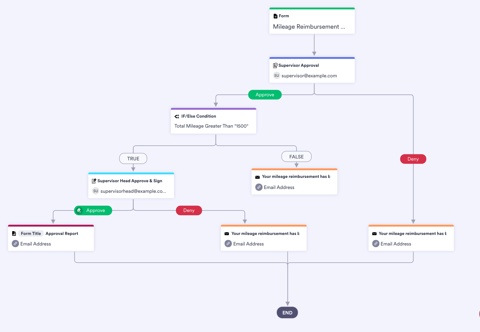The image size is (480, 332).
Task: Click the Form Title tag in report card
Action: click(x=31, y=234)
